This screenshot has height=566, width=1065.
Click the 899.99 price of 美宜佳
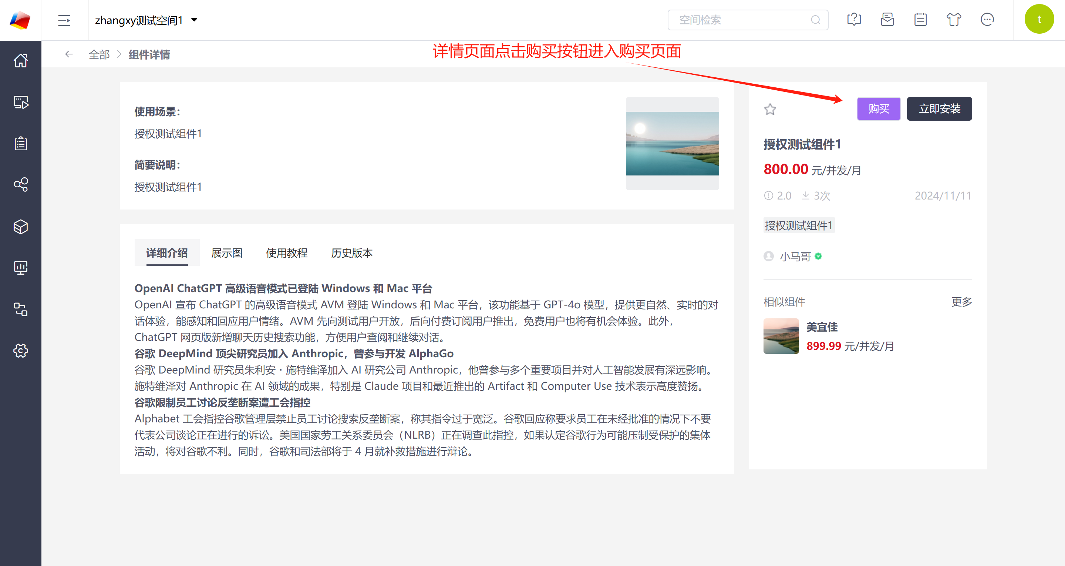click(823, 346)
